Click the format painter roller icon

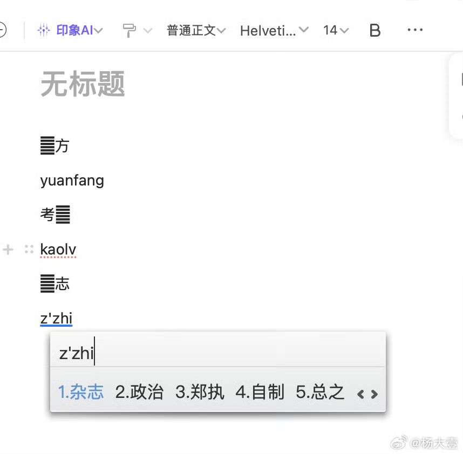129,30
